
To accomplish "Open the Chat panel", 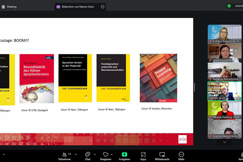I will point(88,156).
